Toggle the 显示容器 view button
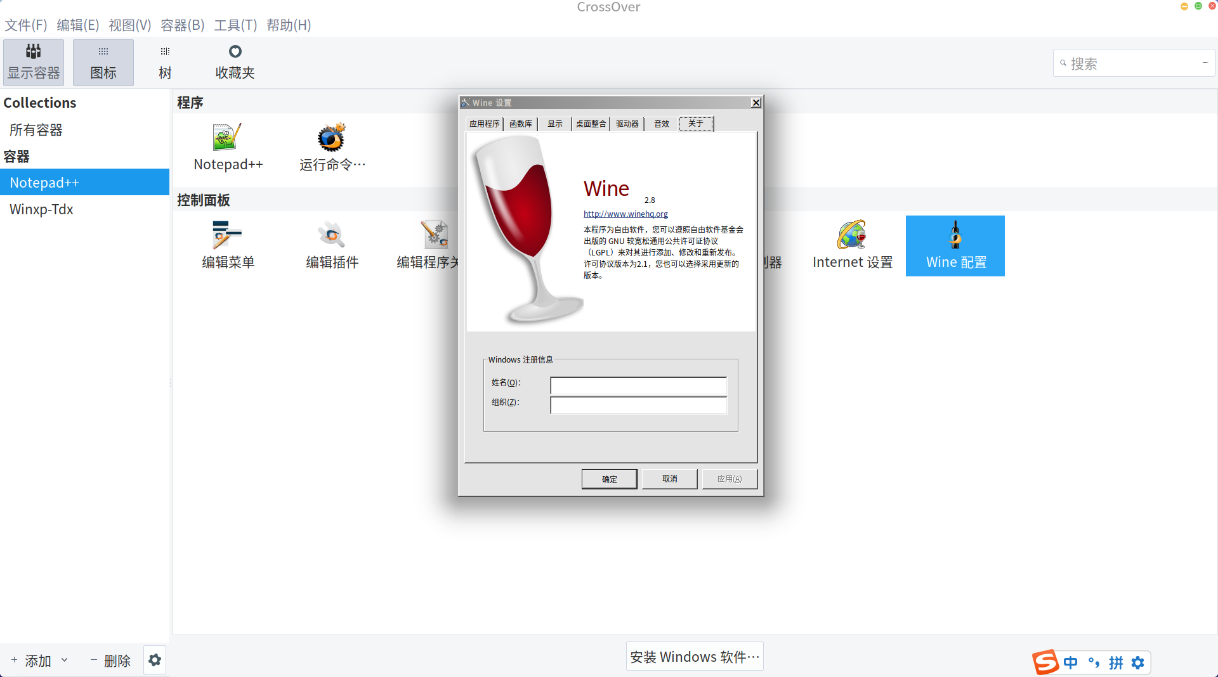This screenshot has width=1218, height=677. pyautogui.click(x=33, y=61)
